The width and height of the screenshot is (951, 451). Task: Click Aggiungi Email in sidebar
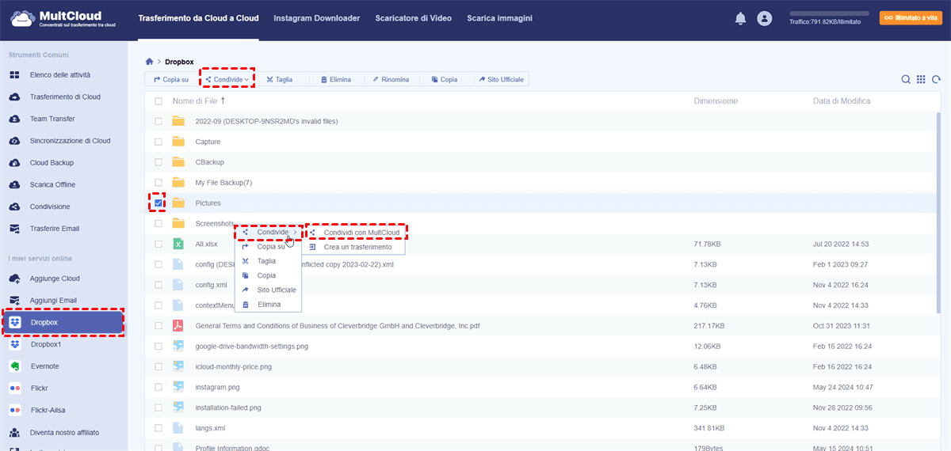[53, 301]
